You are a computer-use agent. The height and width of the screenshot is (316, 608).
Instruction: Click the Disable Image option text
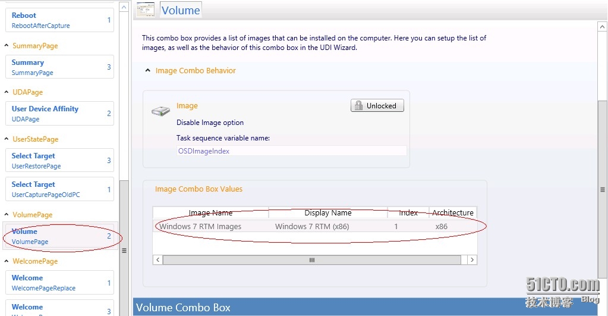tap(210, 123)
